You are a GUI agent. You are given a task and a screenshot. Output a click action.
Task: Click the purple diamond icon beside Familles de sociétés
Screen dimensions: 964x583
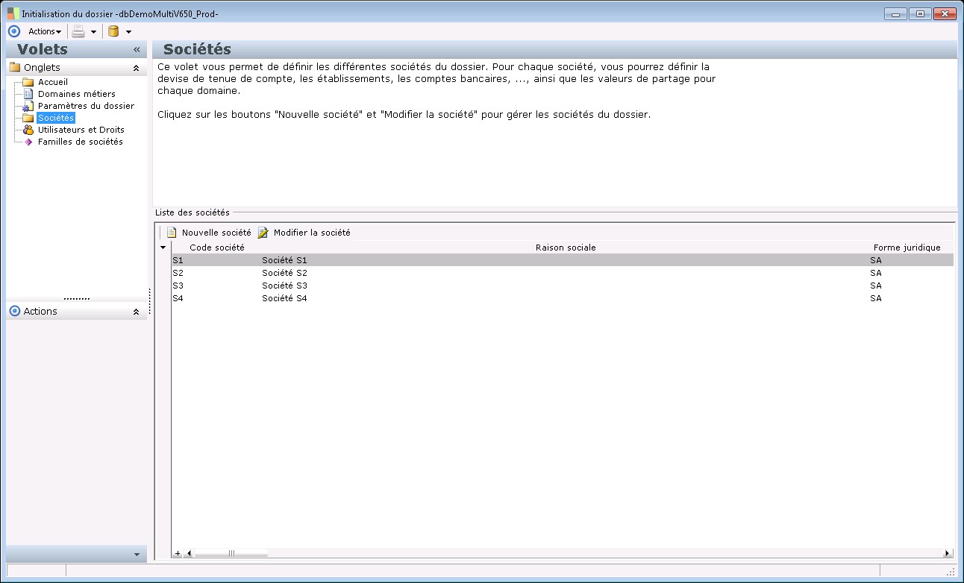28,142
